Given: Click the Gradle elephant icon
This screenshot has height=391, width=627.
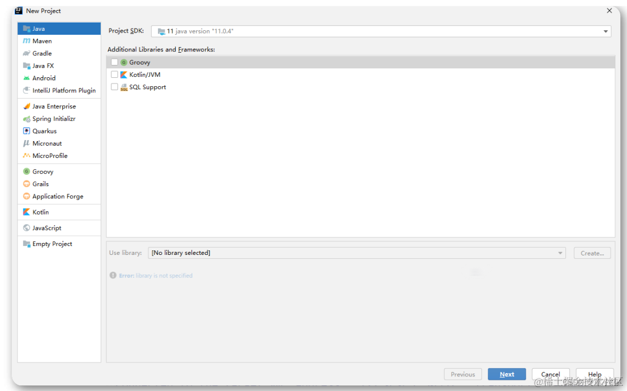Looking at the screenshot, I should point(26,53).
